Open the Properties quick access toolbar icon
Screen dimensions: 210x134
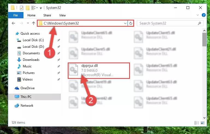(21, 8)
